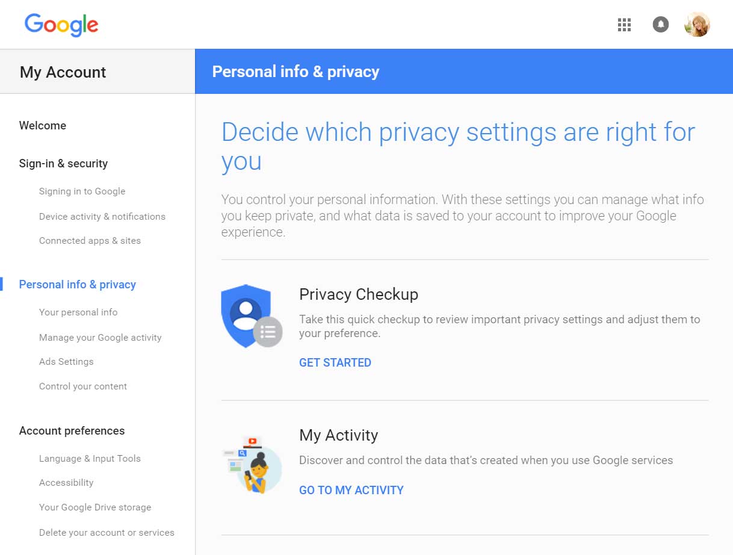Viewport: 733px width, 555px height.
Task: Open the Google apps grid
Action: click(624, 25)
